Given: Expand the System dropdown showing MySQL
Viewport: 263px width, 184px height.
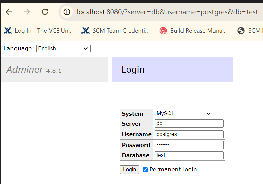Looking at the screenshot, I should tap(184, 114).
